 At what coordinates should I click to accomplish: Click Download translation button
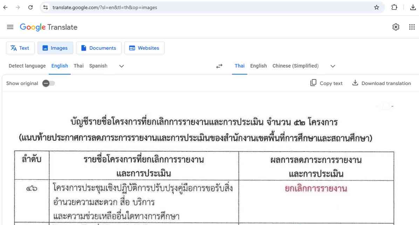(381, 83)
